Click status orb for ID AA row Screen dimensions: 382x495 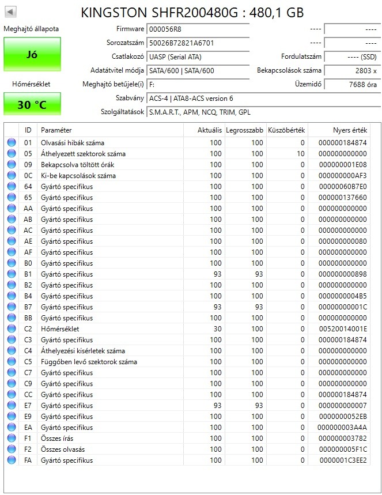tap(12, 208)
